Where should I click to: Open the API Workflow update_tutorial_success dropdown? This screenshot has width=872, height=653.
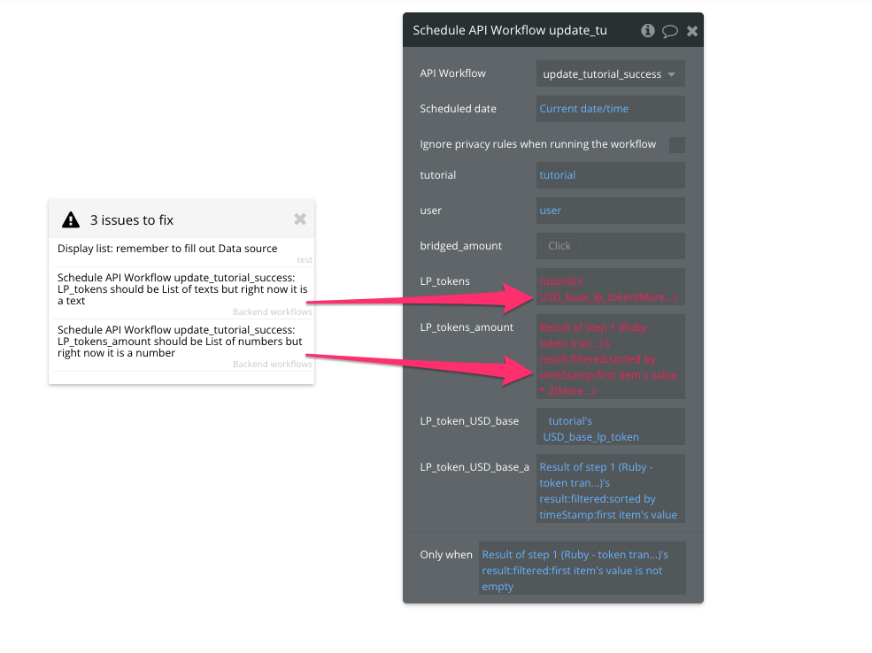coord(610,74)
